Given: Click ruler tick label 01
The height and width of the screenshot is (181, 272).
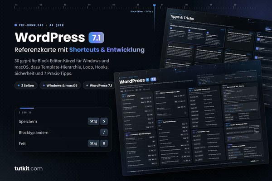Looking at the screenshot, I should pos(16,5).
